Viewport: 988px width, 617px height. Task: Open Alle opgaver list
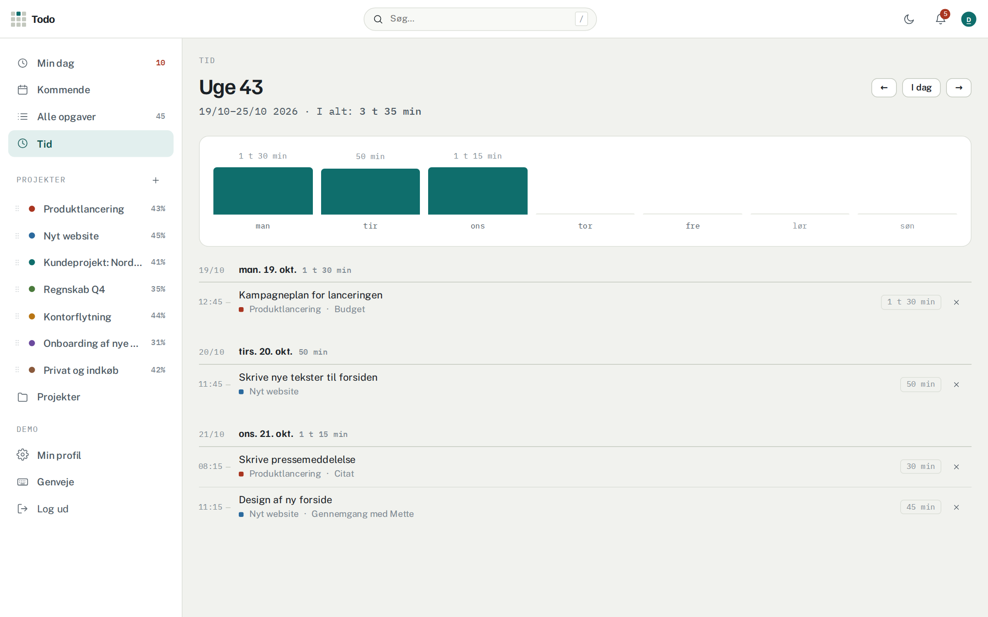point(91,117)
